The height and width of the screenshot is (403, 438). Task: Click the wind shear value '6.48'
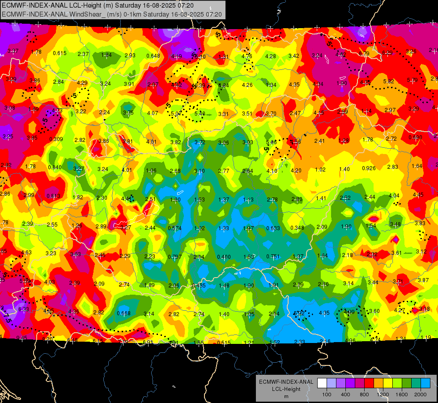[72, 340]
